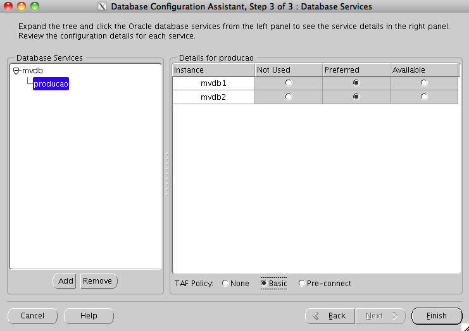Choose None for TAF Policy
The image size is (469, 331).
click(226, 284)
